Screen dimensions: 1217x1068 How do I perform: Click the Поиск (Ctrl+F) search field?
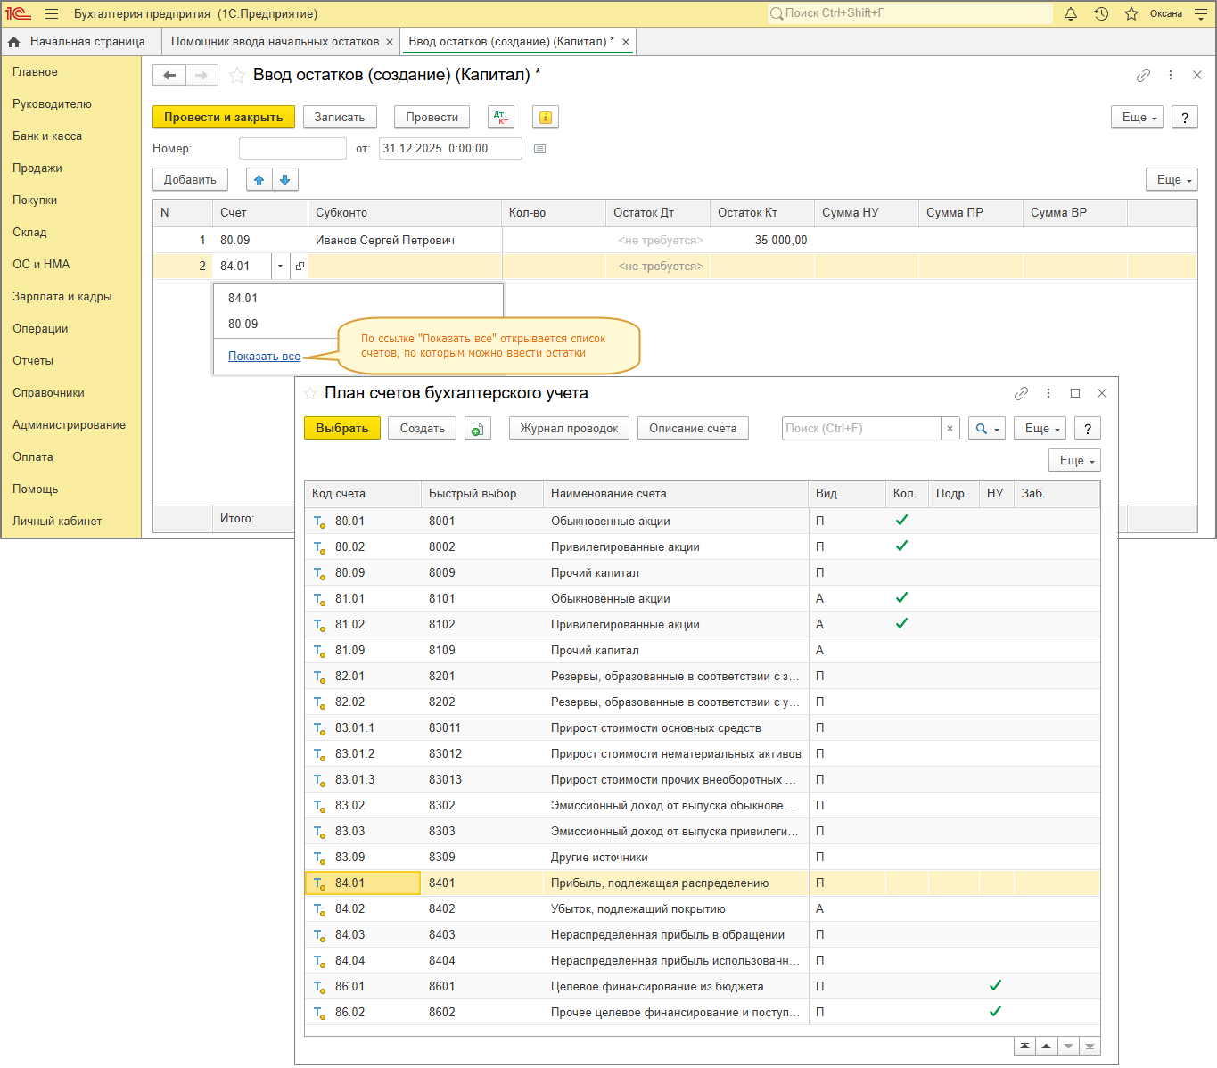tap(860, 429)
